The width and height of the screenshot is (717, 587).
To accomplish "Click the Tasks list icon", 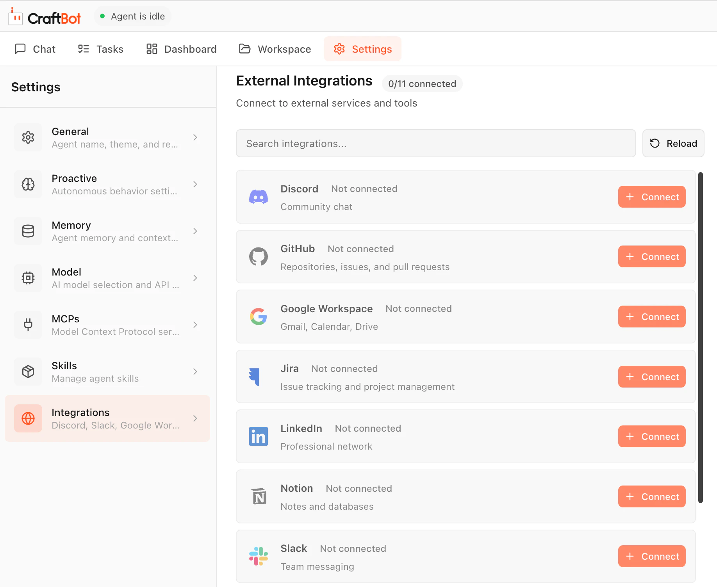I will point(84,49).
